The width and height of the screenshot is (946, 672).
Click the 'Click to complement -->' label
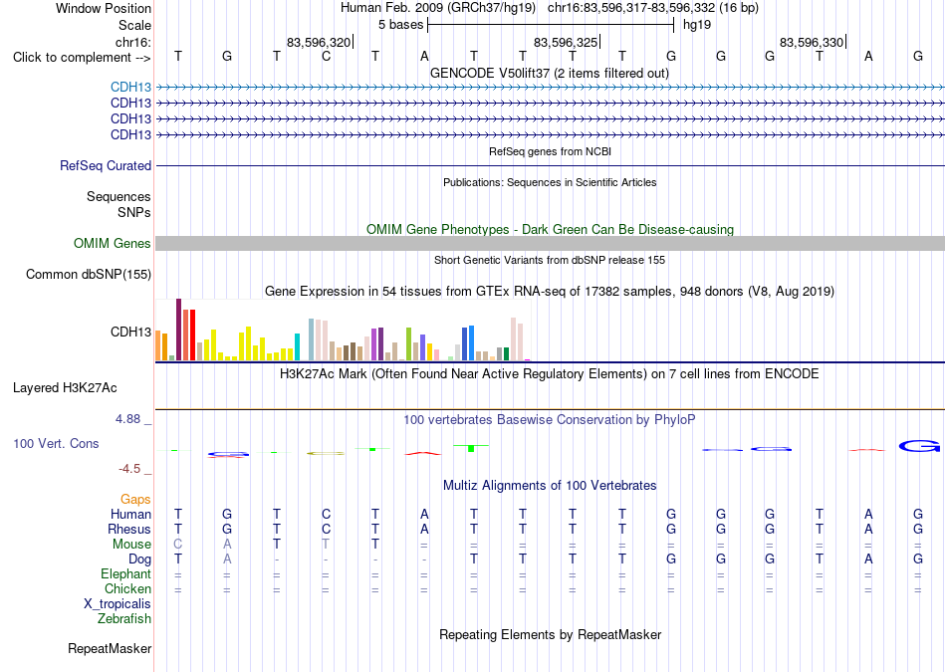click(x=82, y=58)
